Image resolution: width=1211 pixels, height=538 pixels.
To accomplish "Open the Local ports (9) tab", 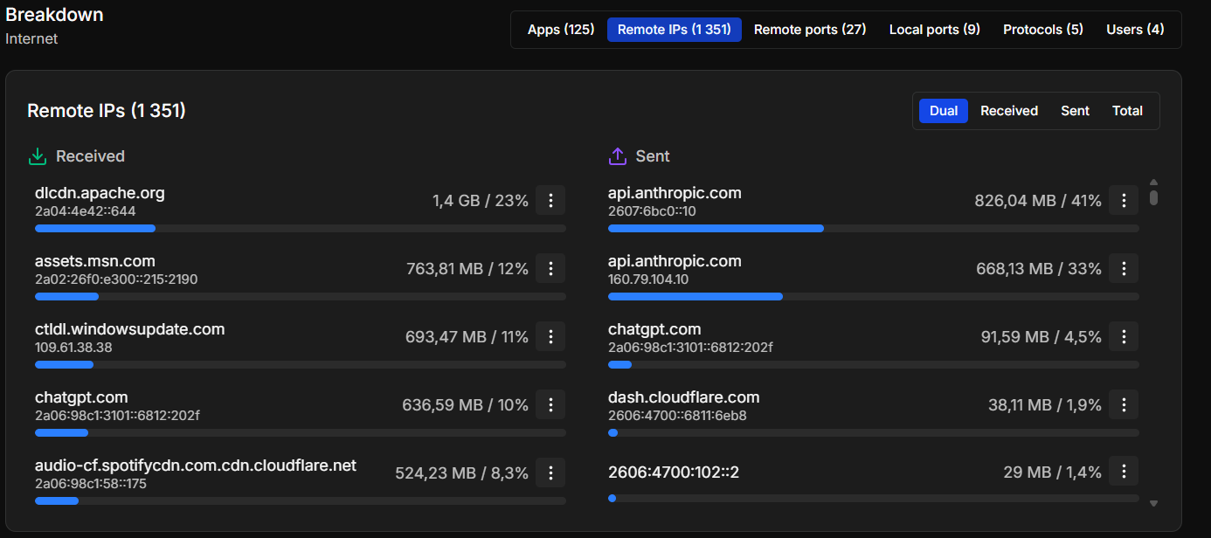I will [935, 30].
